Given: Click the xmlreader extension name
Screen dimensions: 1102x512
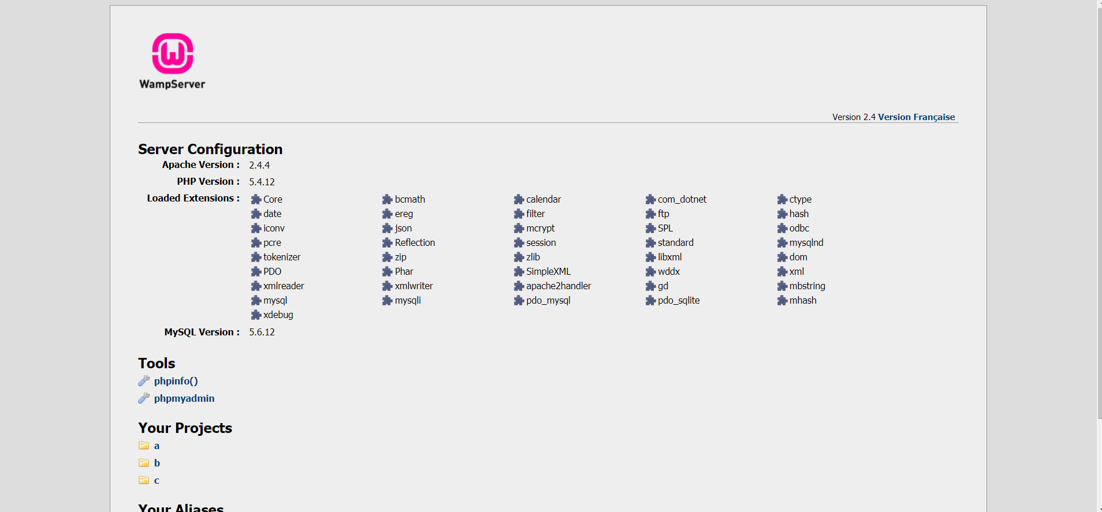Looking at the screenshot, I should 284,286.
